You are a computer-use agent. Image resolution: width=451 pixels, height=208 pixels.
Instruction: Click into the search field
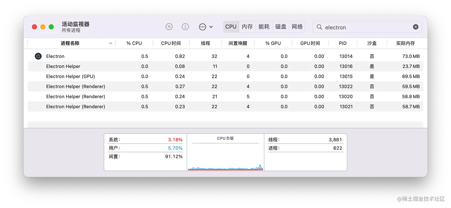click(x=367, y=27)
